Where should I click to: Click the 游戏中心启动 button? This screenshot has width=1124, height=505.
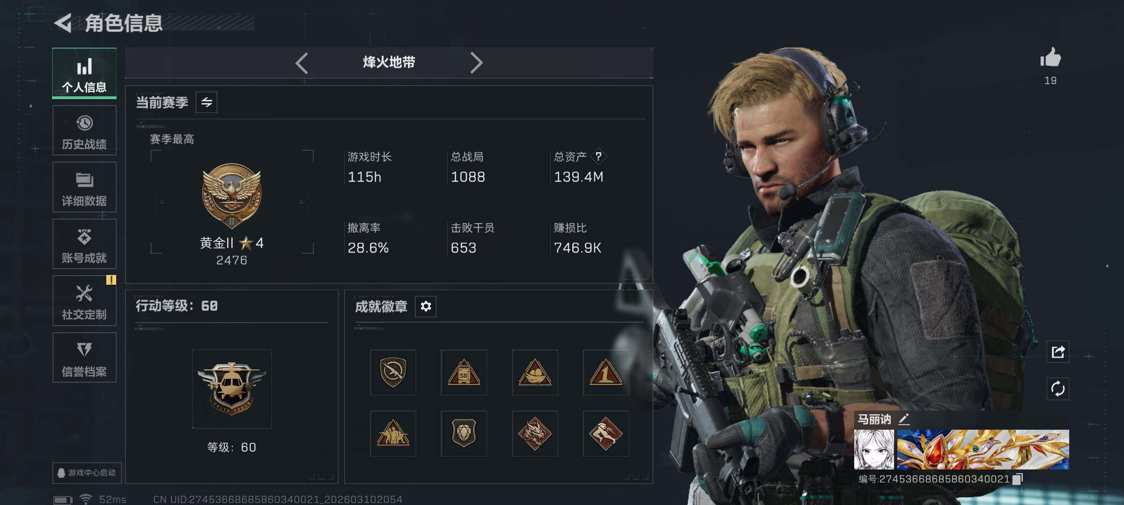[x=87, y=473]
